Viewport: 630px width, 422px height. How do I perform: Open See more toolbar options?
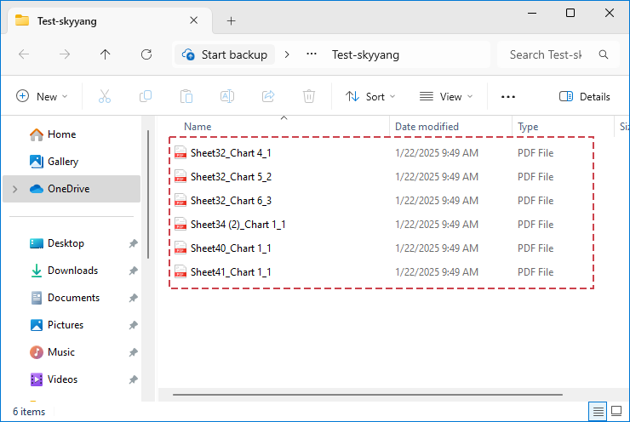(508, 97)
